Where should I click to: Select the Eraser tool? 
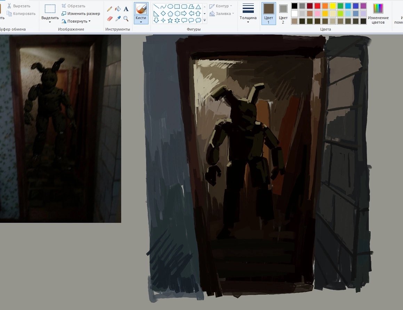pyautogui.click(x=110, y=18)
